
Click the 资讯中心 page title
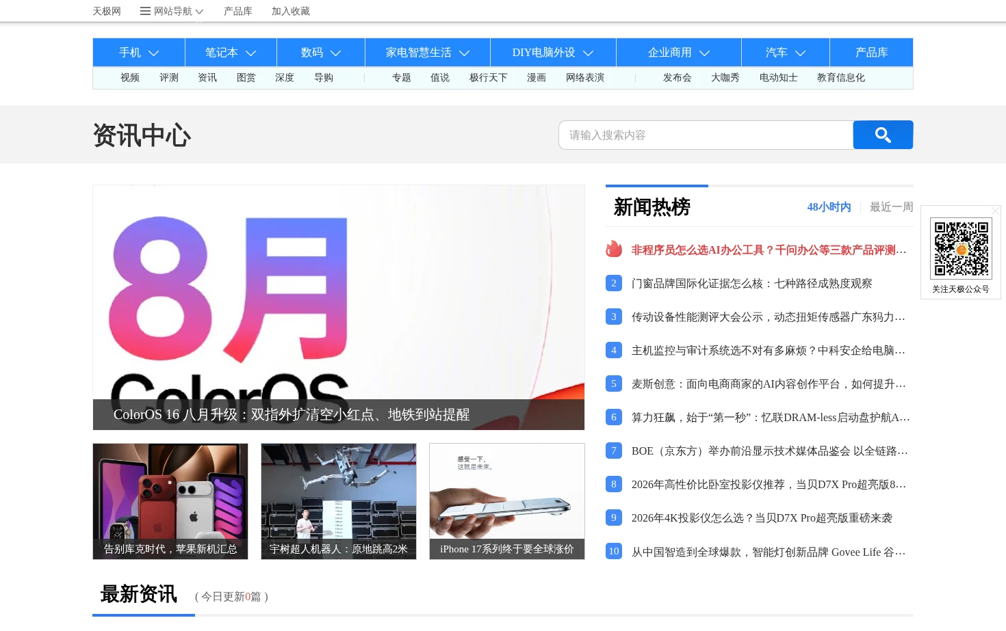click(142, 135)
